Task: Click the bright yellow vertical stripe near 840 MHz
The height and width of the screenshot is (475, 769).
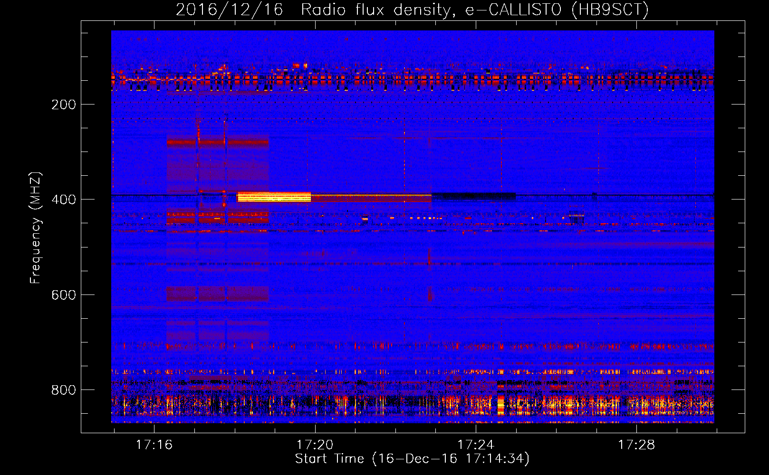Action: coord(500,406)
